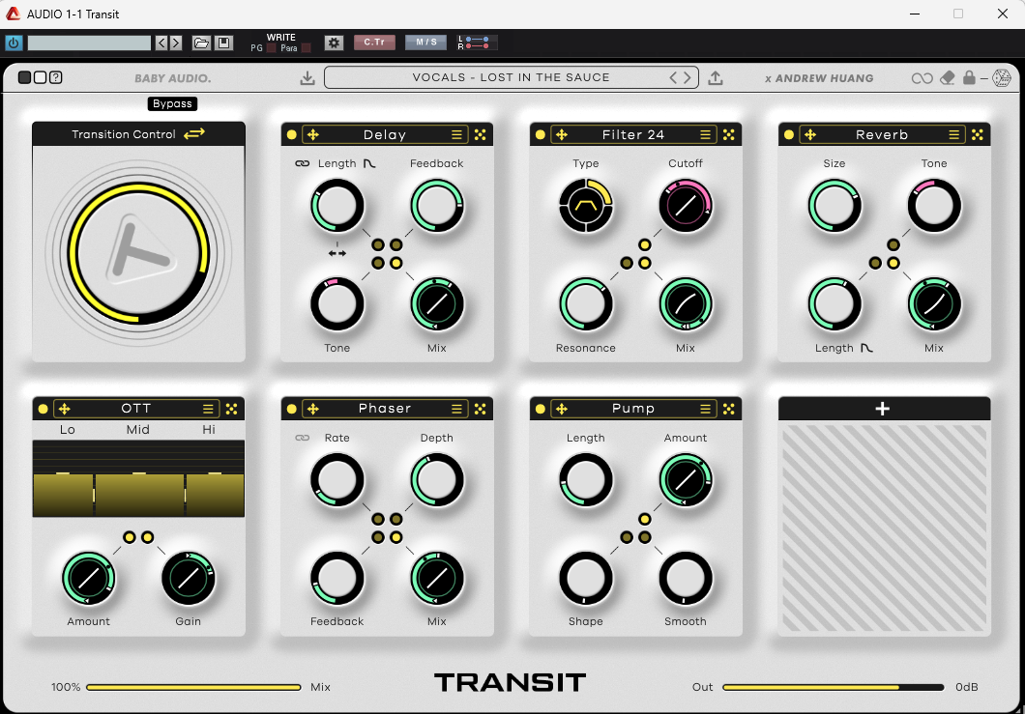Click the eraser clear icon
The width and height of the screenshot is (1025, 714).
(948, 78)
